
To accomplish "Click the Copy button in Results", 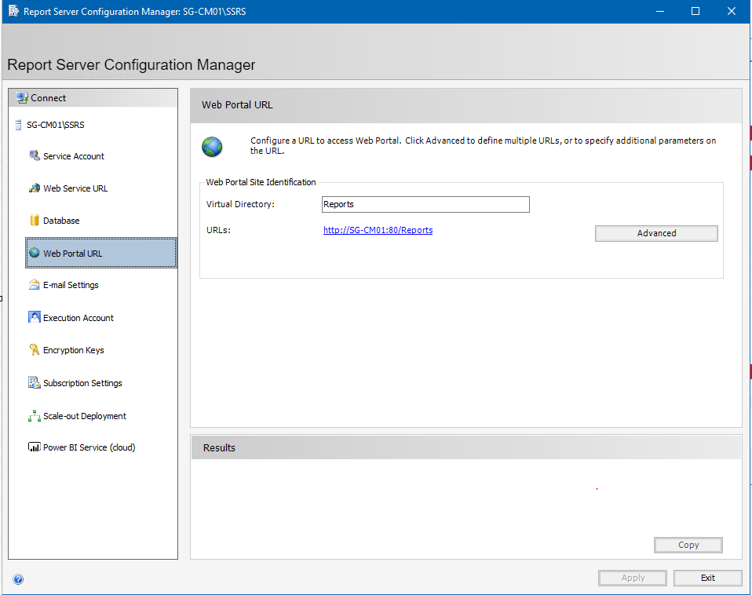I will tap(688, 545).
